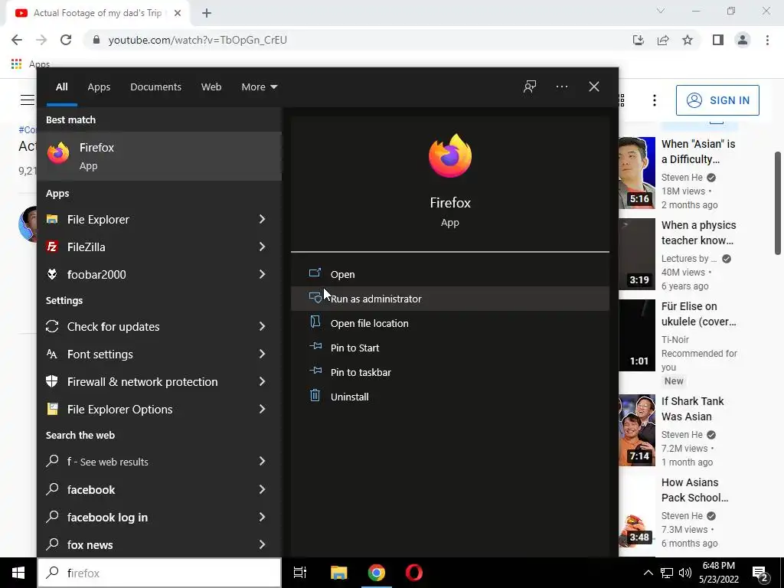The width and height of the screenshot is (784, 588).
Task: Expand FileZilla result chevron
Action: [262, 247]
